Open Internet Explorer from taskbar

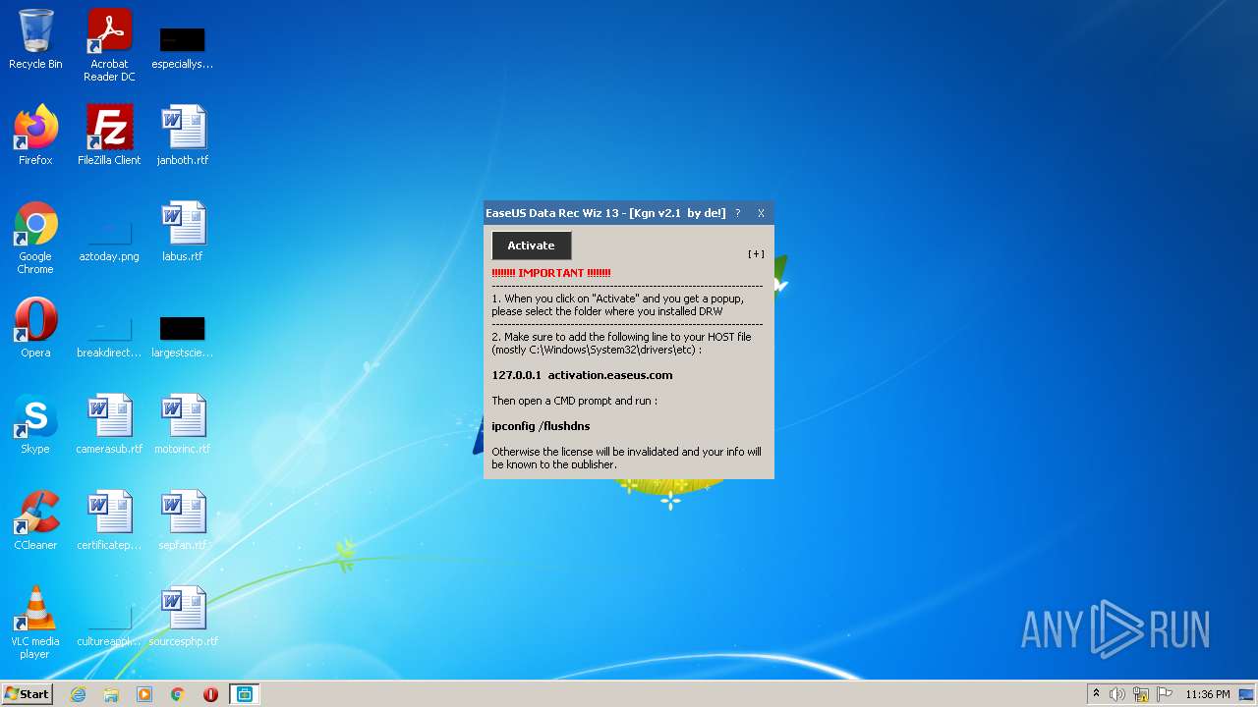[x=78, y=694]
